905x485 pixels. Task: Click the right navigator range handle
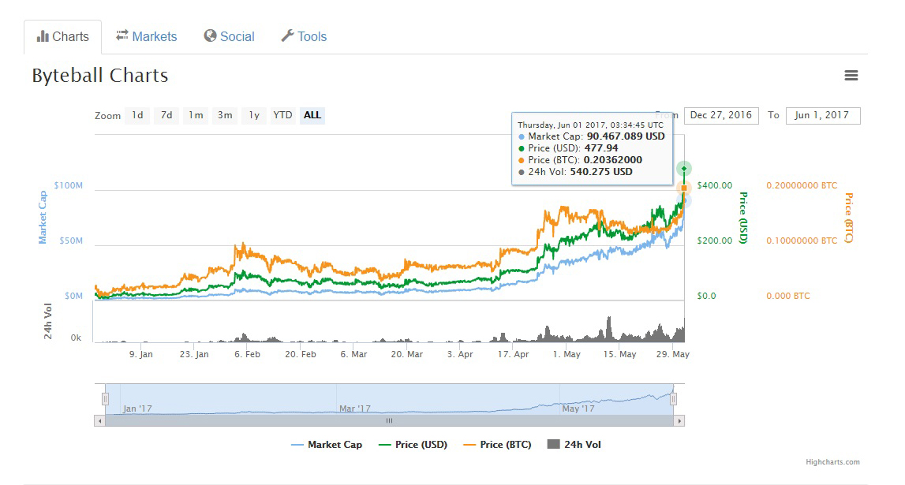tap(673, 399)
